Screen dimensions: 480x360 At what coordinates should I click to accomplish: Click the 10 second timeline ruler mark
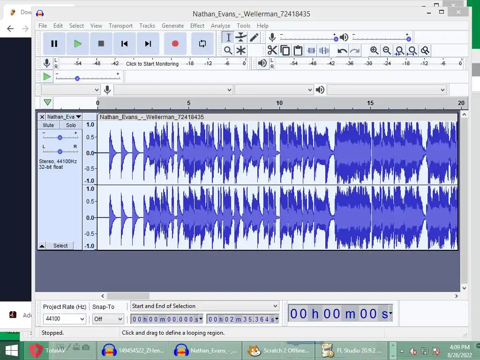pos(279,103)
